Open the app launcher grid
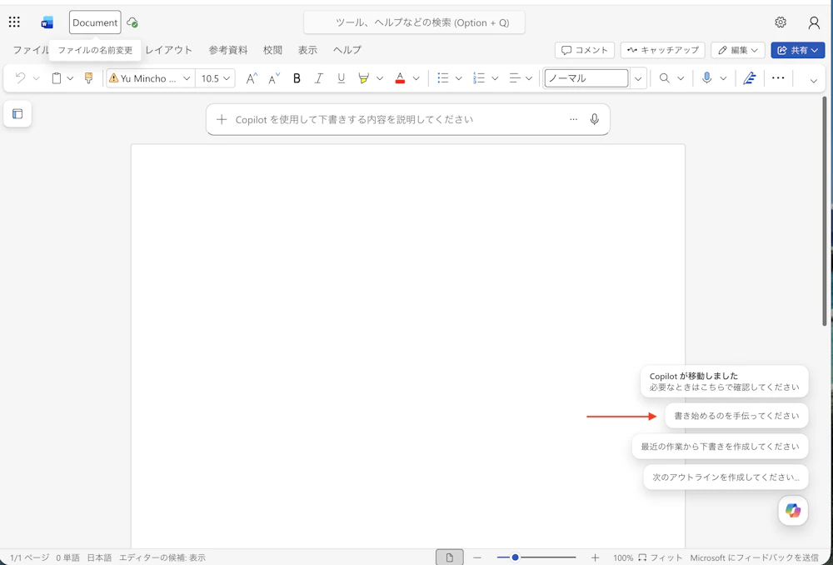This screenshot has width=833, height=565. tap(14, 22)
